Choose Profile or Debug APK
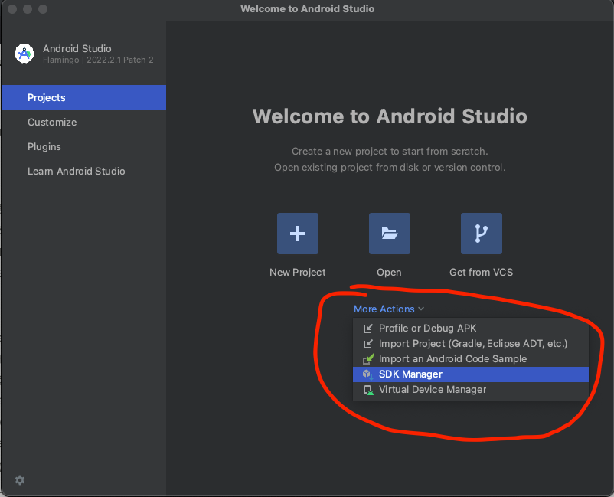The height and width of the screenshot is (497, 614). click(470, 329)
